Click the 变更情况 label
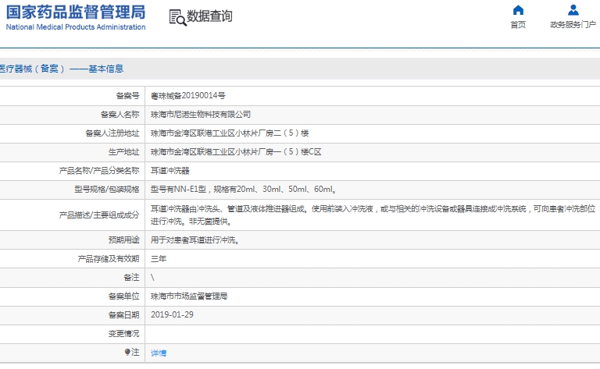Screen dimensions: 600x369 click(123, 333)
